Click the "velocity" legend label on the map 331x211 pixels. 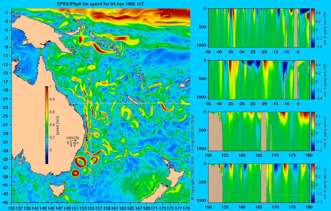(73, 138)
